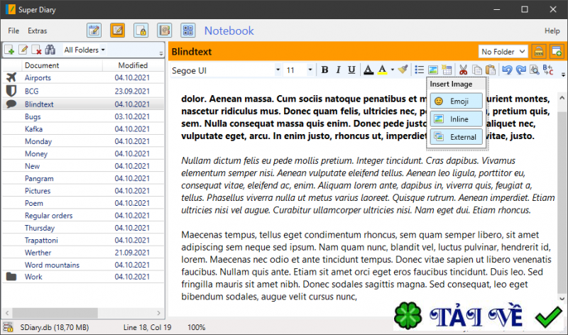Sort by the Modified column header

[133, 65]
